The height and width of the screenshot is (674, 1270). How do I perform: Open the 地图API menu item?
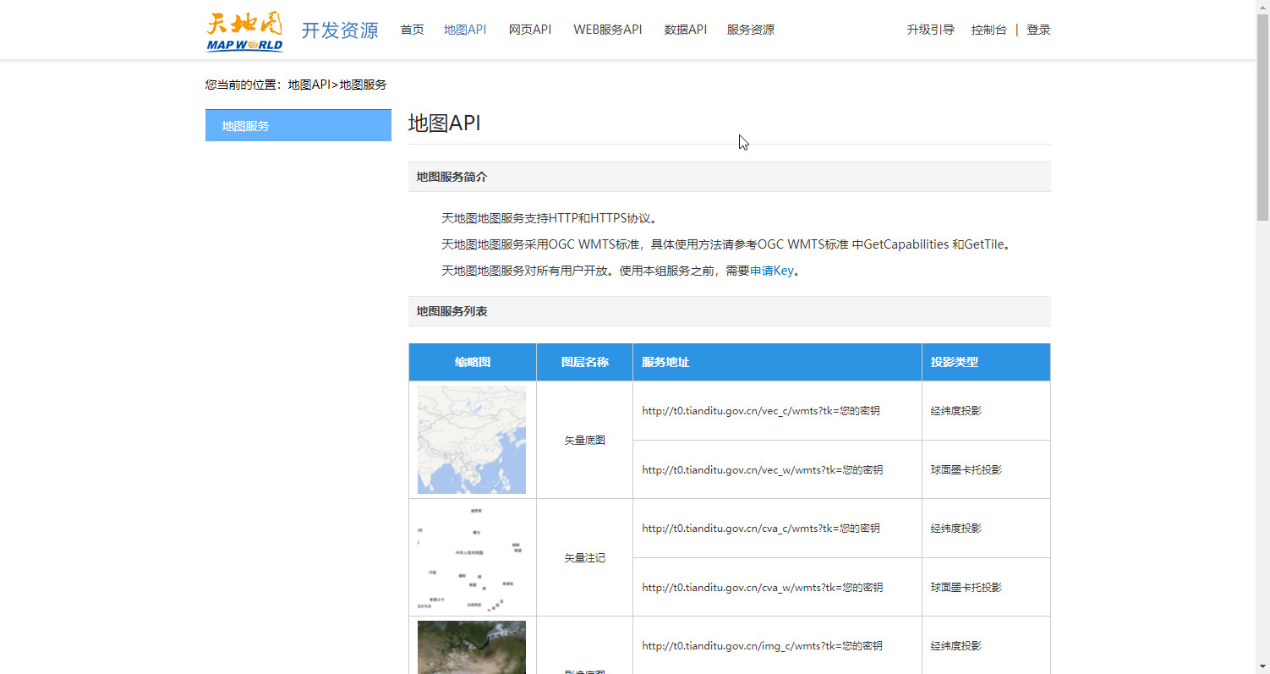[465, 30]
